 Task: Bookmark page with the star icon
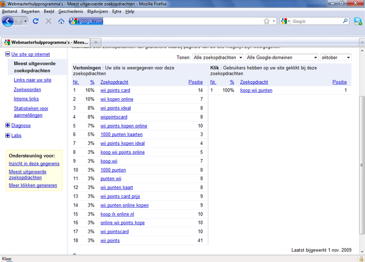tap(267, 21)
